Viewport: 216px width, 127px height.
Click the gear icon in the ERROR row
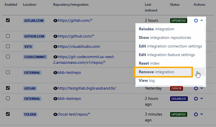196,88
